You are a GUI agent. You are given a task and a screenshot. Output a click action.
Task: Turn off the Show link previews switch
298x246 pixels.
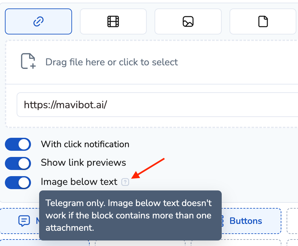[18, 163]
